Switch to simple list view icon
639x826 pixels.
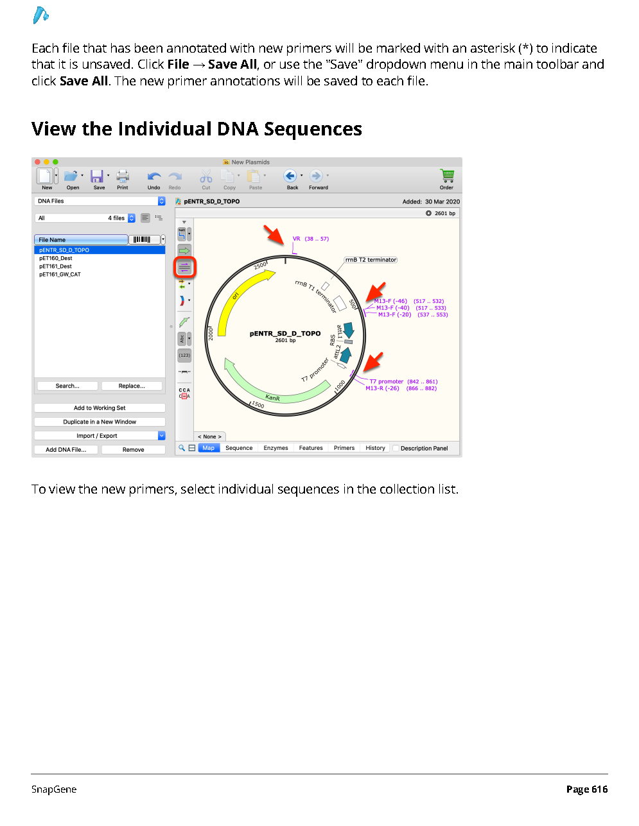point(145,218)
